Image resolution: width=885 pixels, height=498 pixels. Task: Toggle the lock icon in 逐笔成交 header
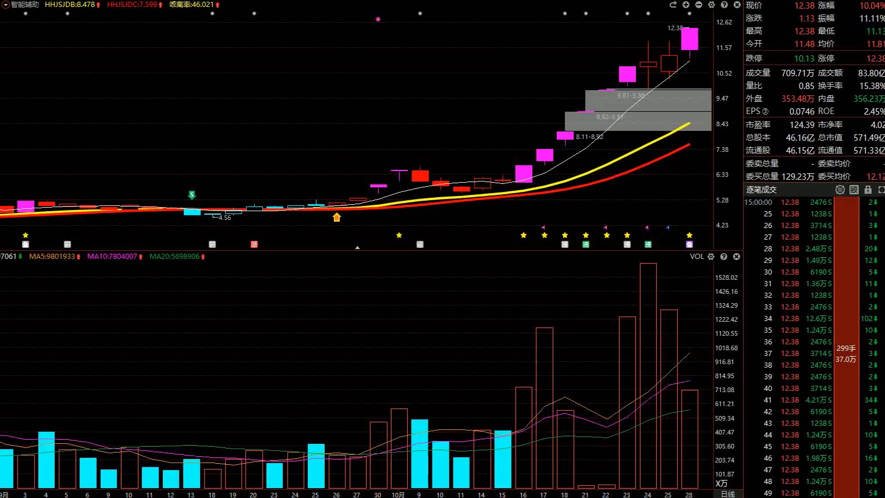point(868,190)
